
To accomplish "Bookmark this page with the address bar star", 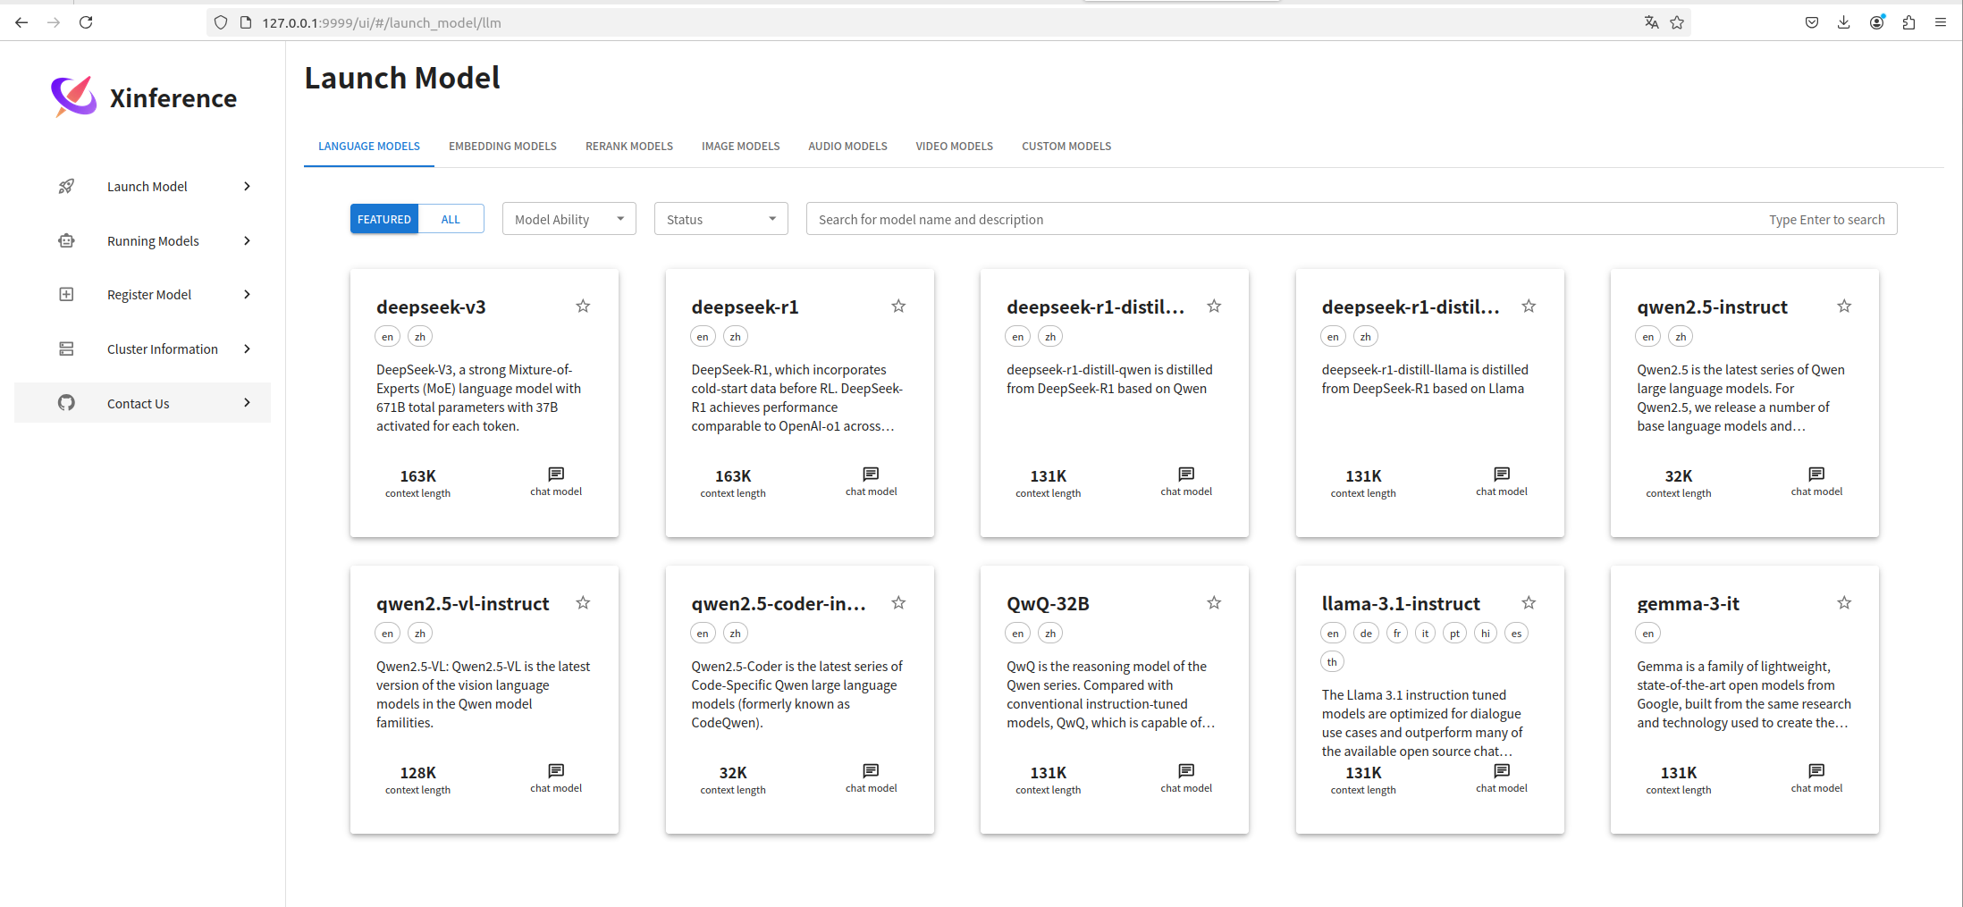I will coord(1677,22).
